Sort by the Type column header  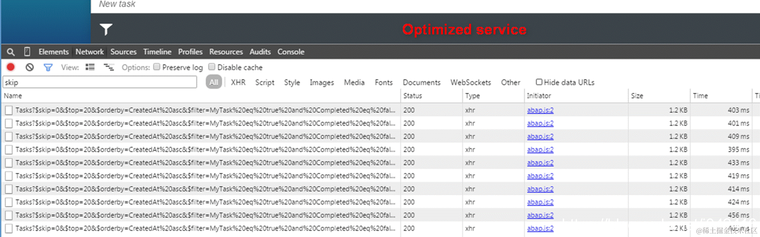point(493,96)
